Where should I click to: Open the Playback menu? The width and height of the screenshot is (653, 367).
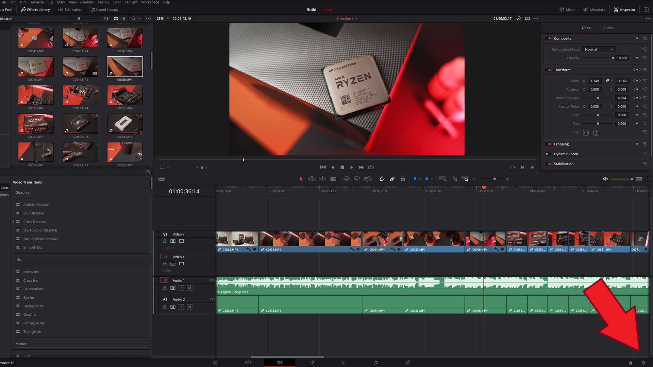click(x=87, y=2)
